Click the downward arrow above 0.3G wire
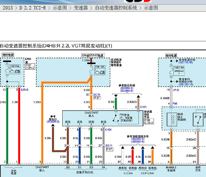206x177 pixels. coord(116,96)
